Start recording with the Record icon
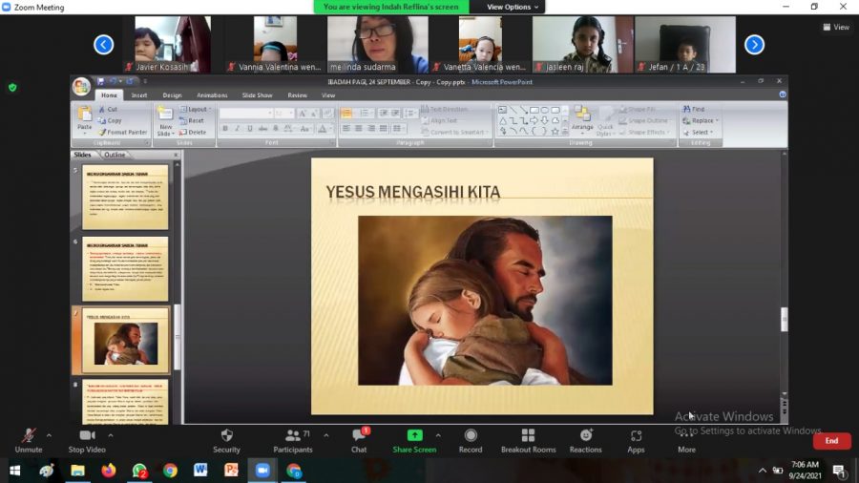 point(471,436)
